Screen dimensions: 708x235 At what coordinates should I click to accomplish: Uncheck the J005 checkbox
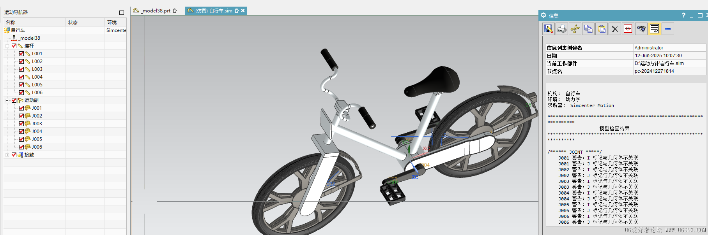[21, 139]
